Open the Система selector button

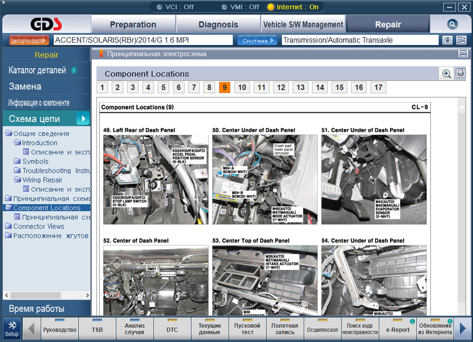point(257,40)
